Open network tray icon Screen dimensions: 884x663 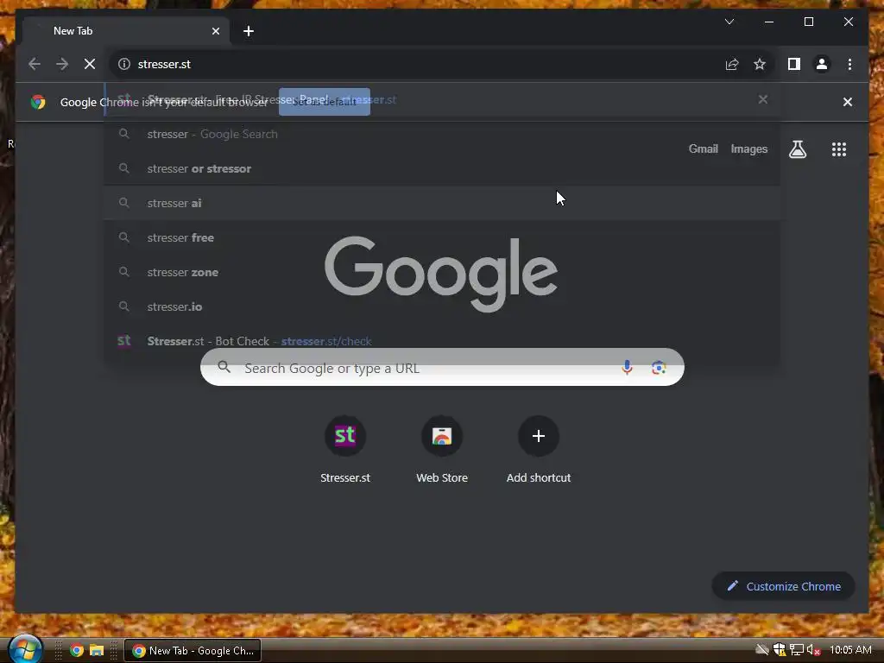click(x=796, y=650)
